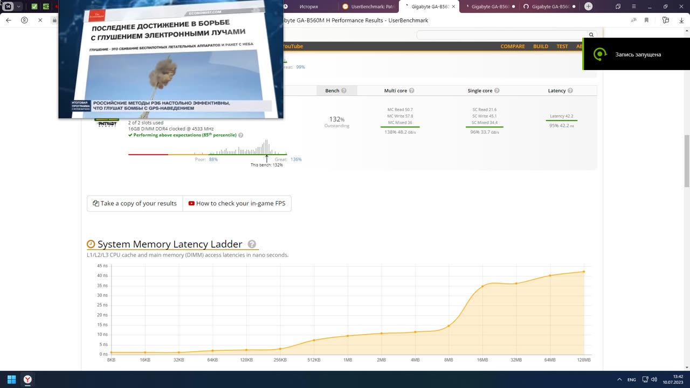Open the BUILD menu item
690x388 pixels.
[x=541, y=46]
